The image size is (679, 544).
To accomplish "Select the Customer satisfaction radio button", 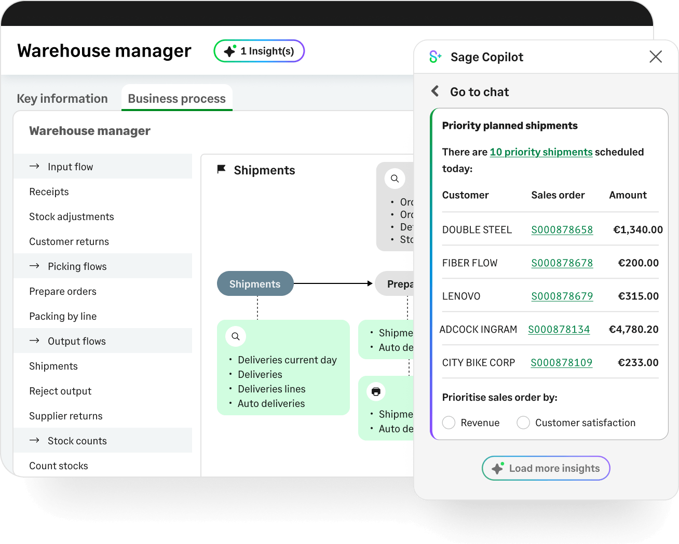I will (523, 423).
